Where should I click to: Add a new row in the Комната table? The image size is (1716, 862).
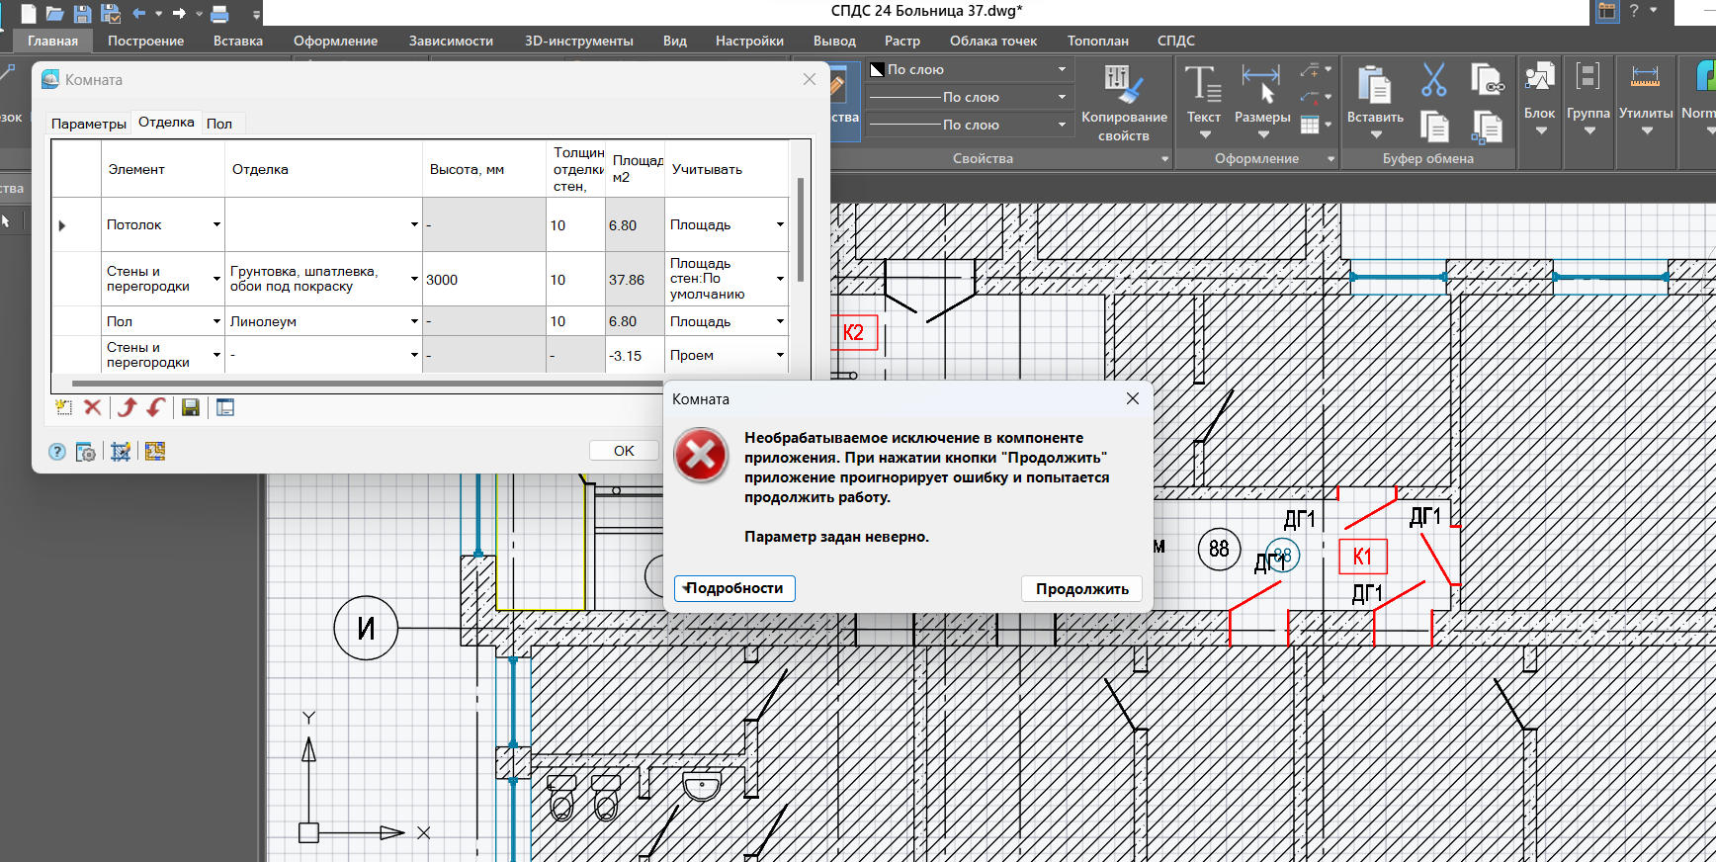coord(64,407)
